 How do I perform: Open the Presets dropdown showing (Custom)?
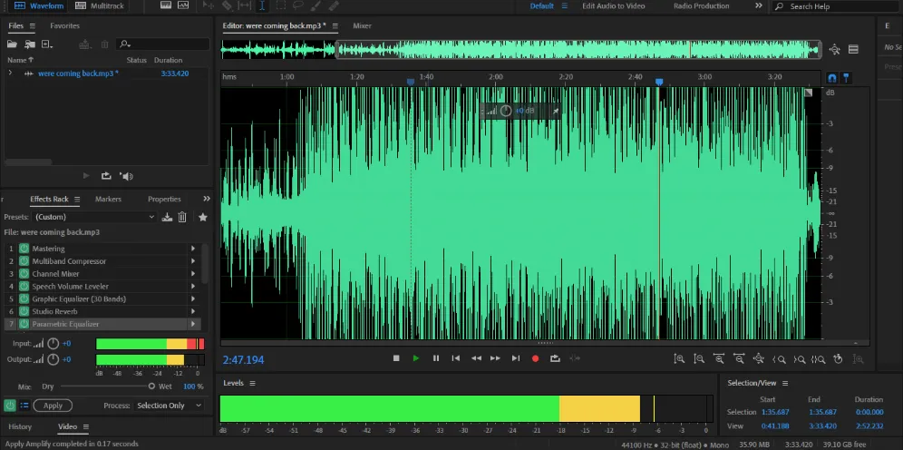pyautogui.click(x=95, y=217)
